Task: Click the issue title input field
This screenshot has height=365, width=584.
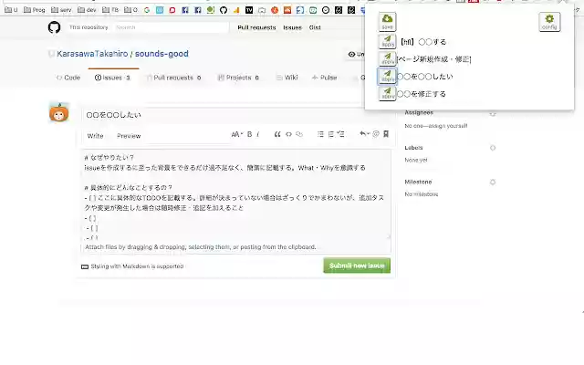Action: click(x=236, y=115)
